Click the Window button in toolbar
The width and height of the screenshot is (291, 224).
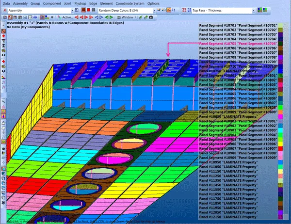tap(127, 17)
